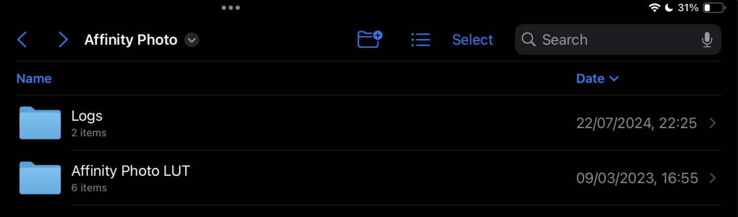Go forward with the right arrow
This screenshot has width=738, height=217.
63,40
